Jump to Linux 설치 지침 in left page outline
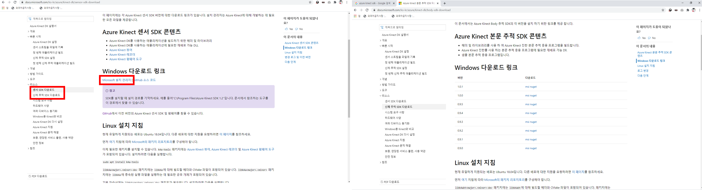Screen dimensions: 702x190 (x=293, y=53)
